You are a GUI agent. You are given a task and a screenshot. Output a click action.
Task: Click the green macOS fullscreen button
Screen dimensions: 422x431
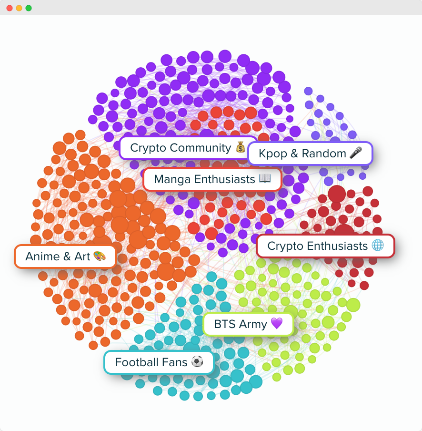pos(29,8)
